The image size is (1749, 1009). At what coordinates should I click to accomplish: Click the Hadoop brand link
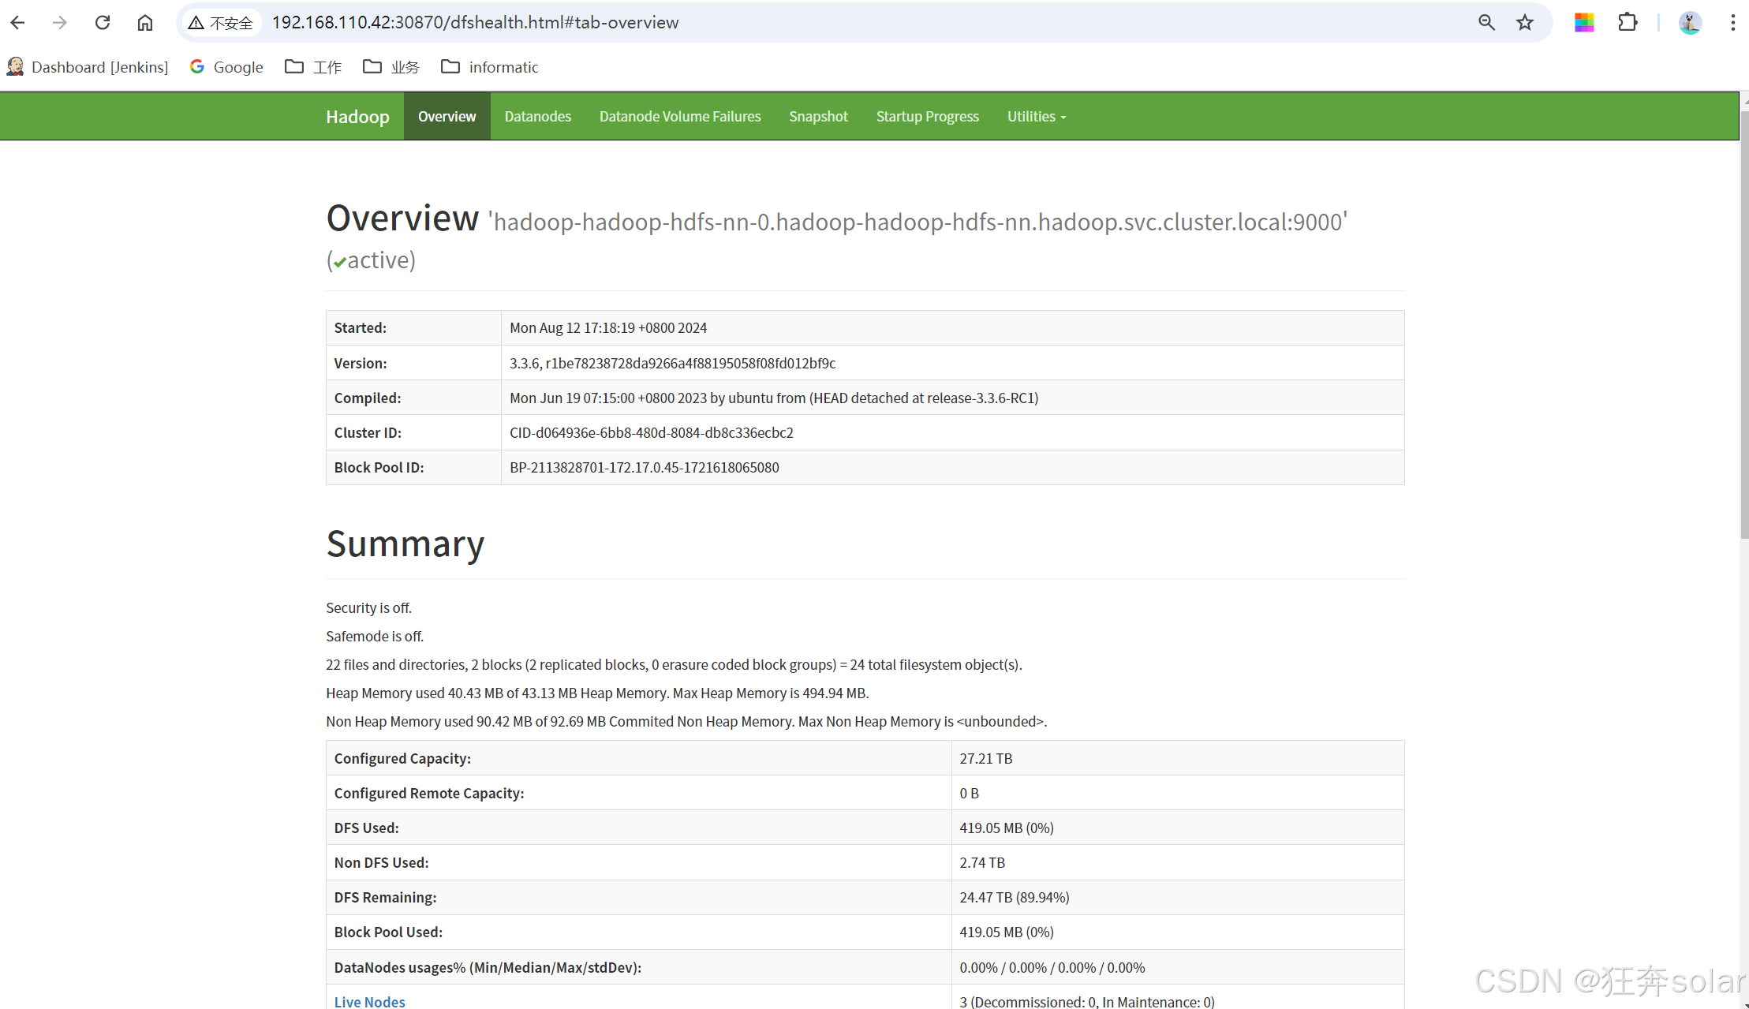pyautogui.click(x=357, y=117)
